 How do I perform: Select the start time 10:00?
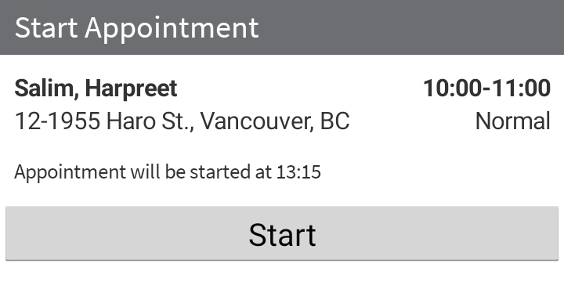pos(453,88)
